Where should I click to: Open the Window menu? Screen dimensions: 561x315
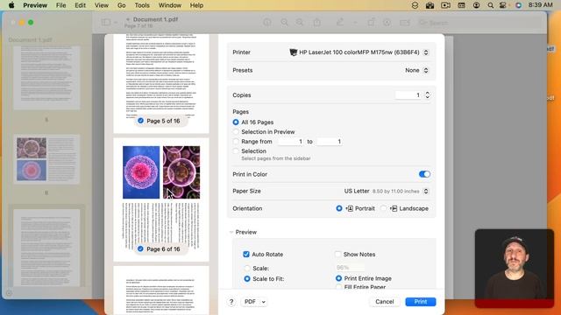click(170, 5)
